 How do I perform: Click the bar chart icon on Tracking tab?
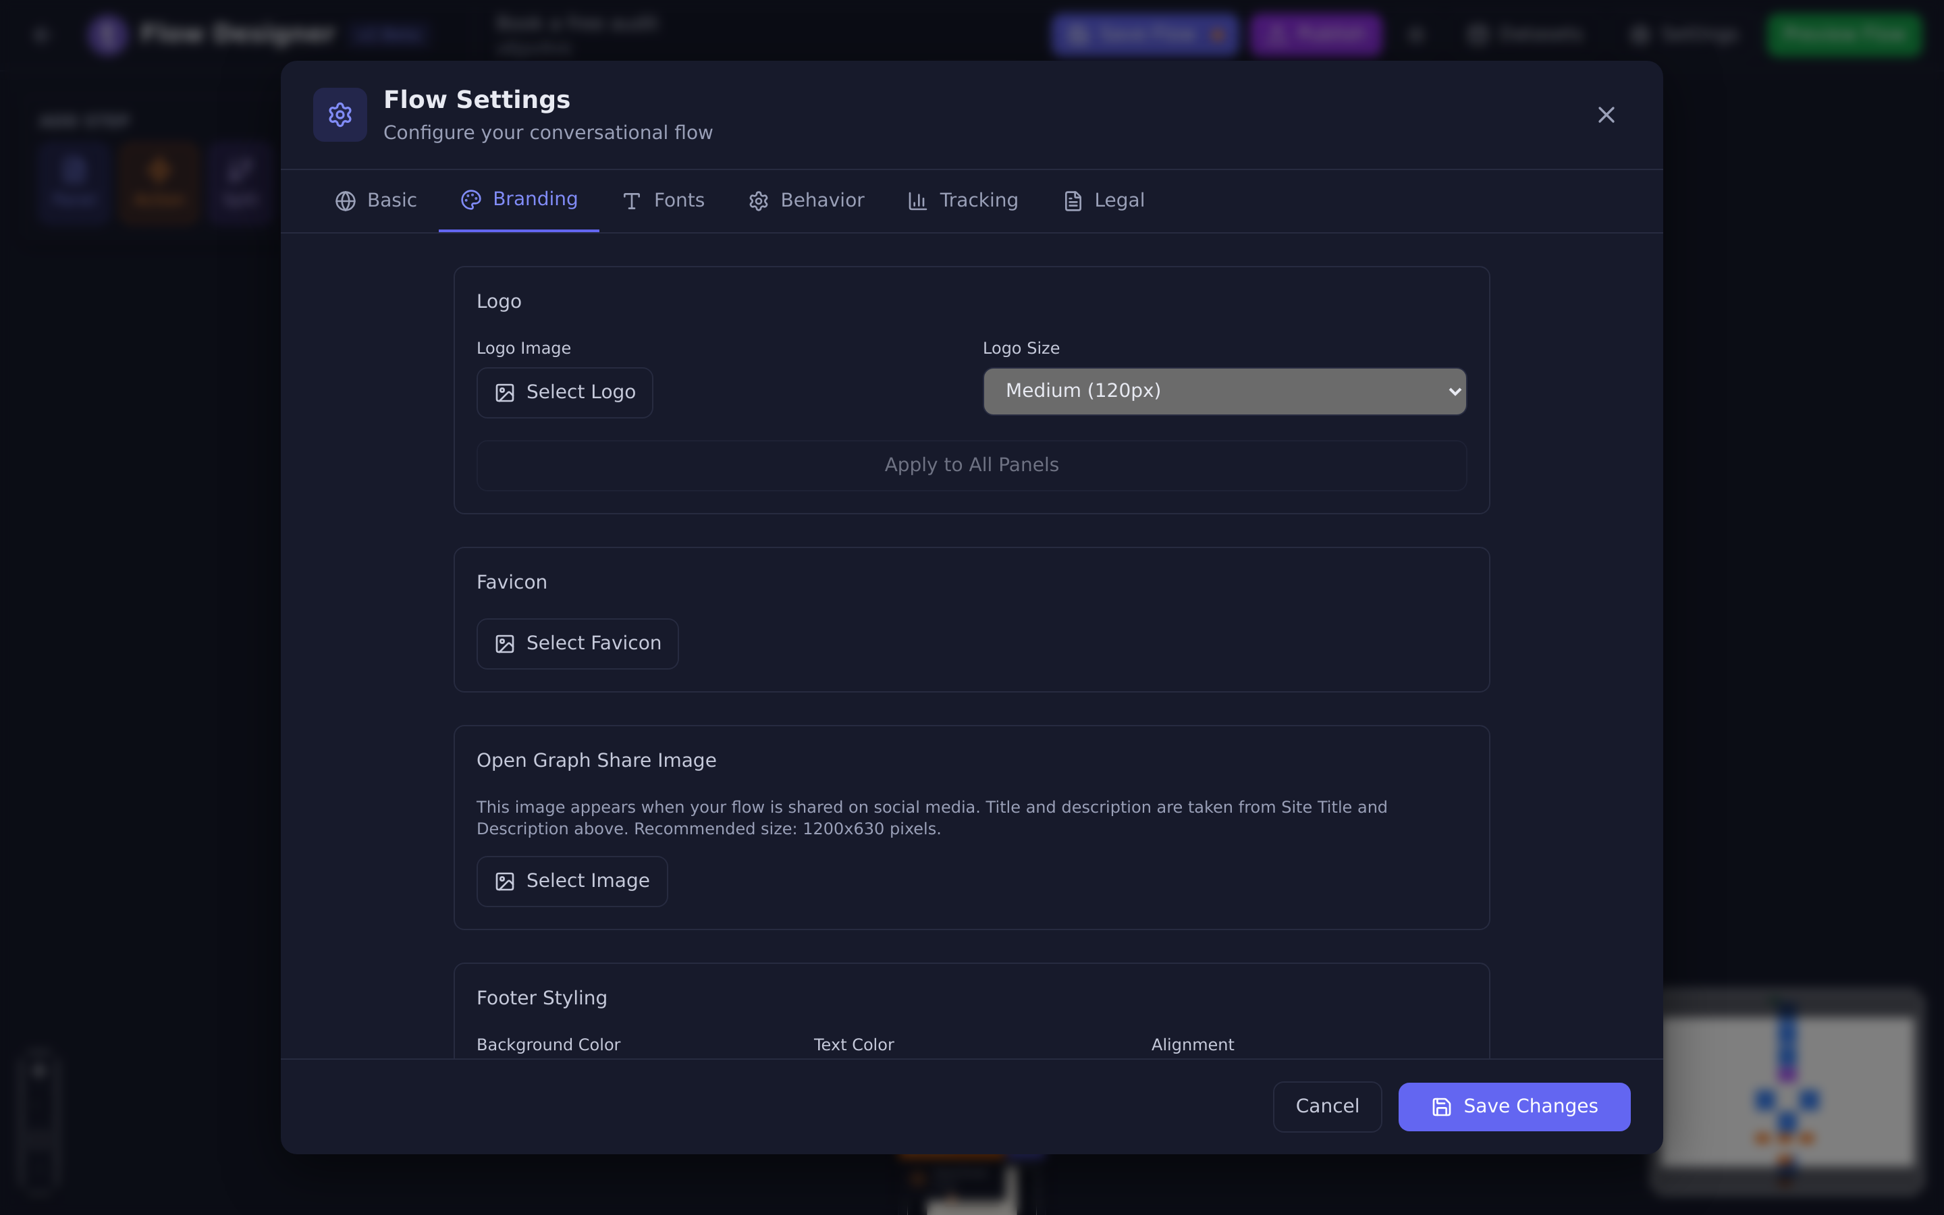point(917,201)
